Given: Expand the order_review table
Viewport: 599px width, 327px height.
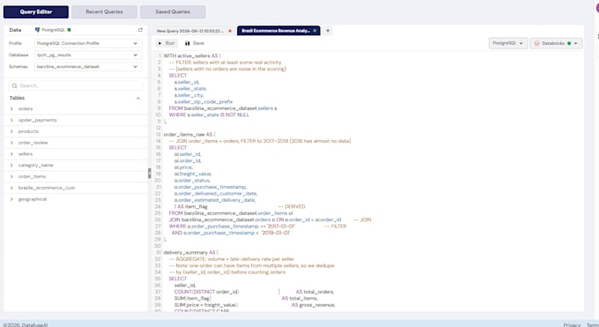Looking at the screenshot, I should 11,143.
